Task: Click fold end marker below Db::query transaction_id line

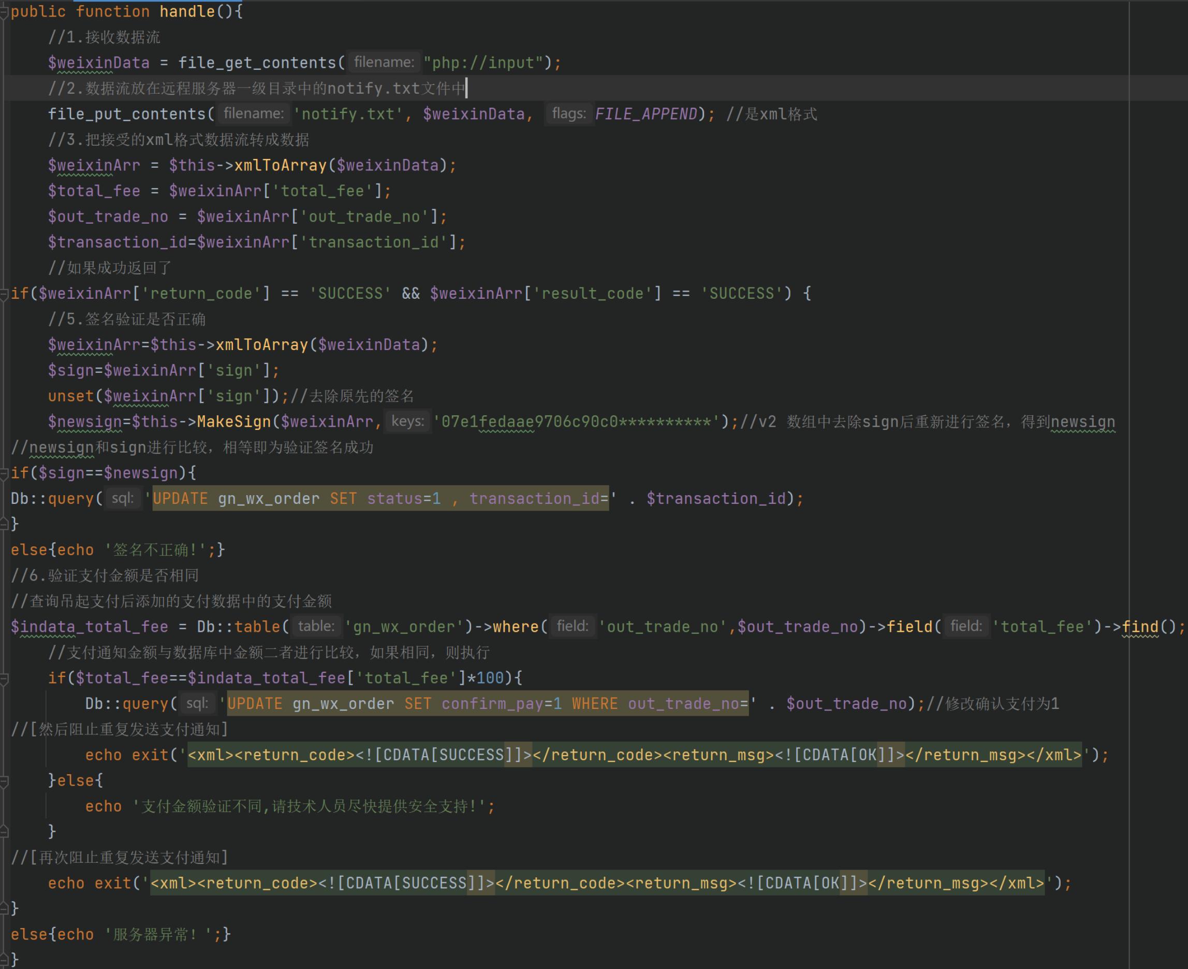Action: (x=3, y=524)
